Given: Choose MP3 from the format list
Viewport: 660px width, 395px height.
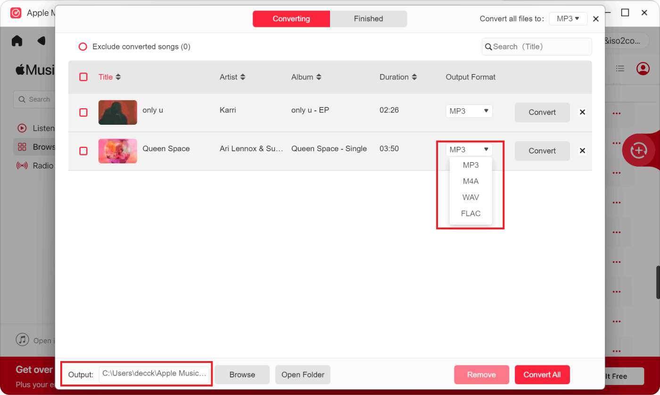Looking at the screenshot, I should (x=470, y=165).
